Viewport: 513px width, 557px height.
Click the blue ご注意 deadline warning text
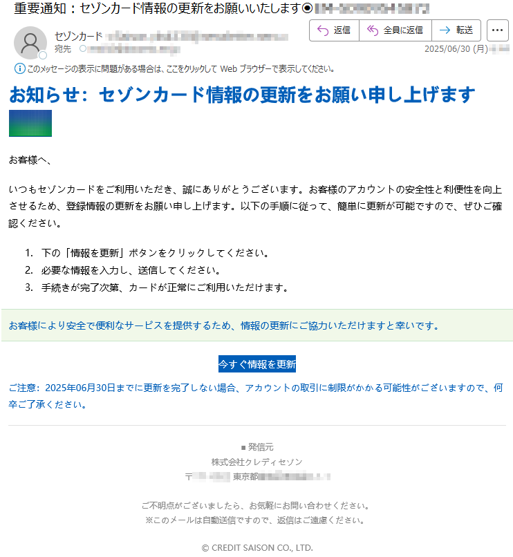pos(256,396)
